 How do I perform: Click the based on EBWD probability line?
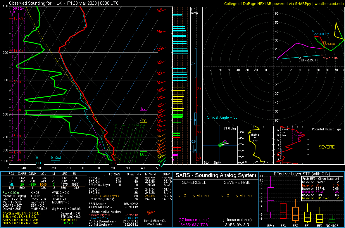pos(320,191)
